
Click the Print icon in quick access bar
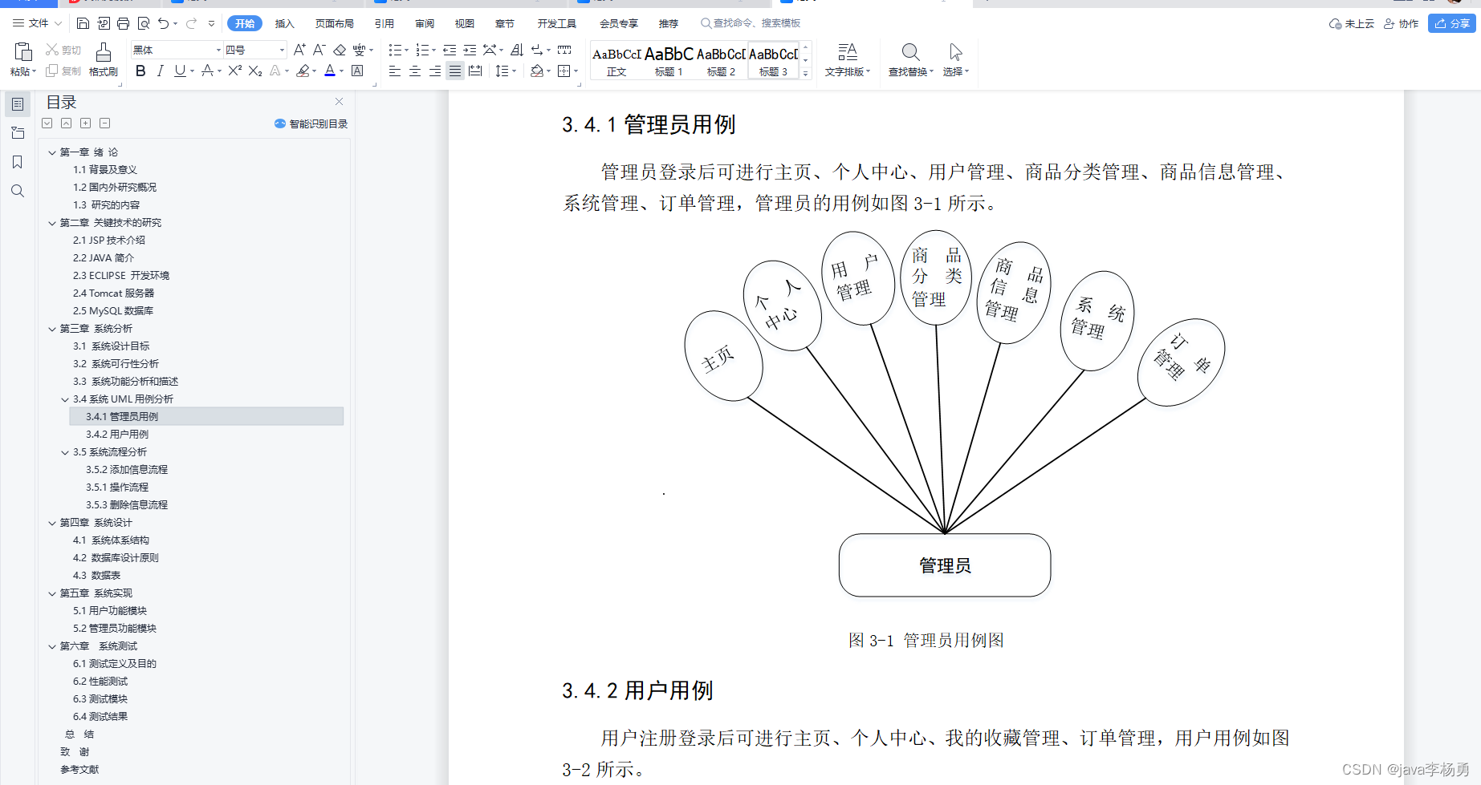point(123,23)
